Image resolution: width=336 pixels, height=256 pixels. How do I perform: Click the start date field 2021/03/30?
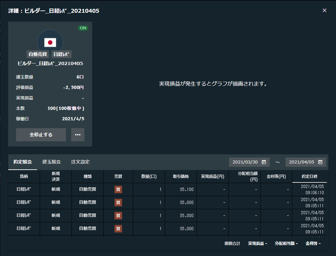(x=245, y=162)
